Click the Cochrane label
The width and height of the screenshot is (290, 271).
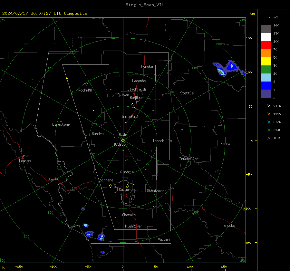105,180
